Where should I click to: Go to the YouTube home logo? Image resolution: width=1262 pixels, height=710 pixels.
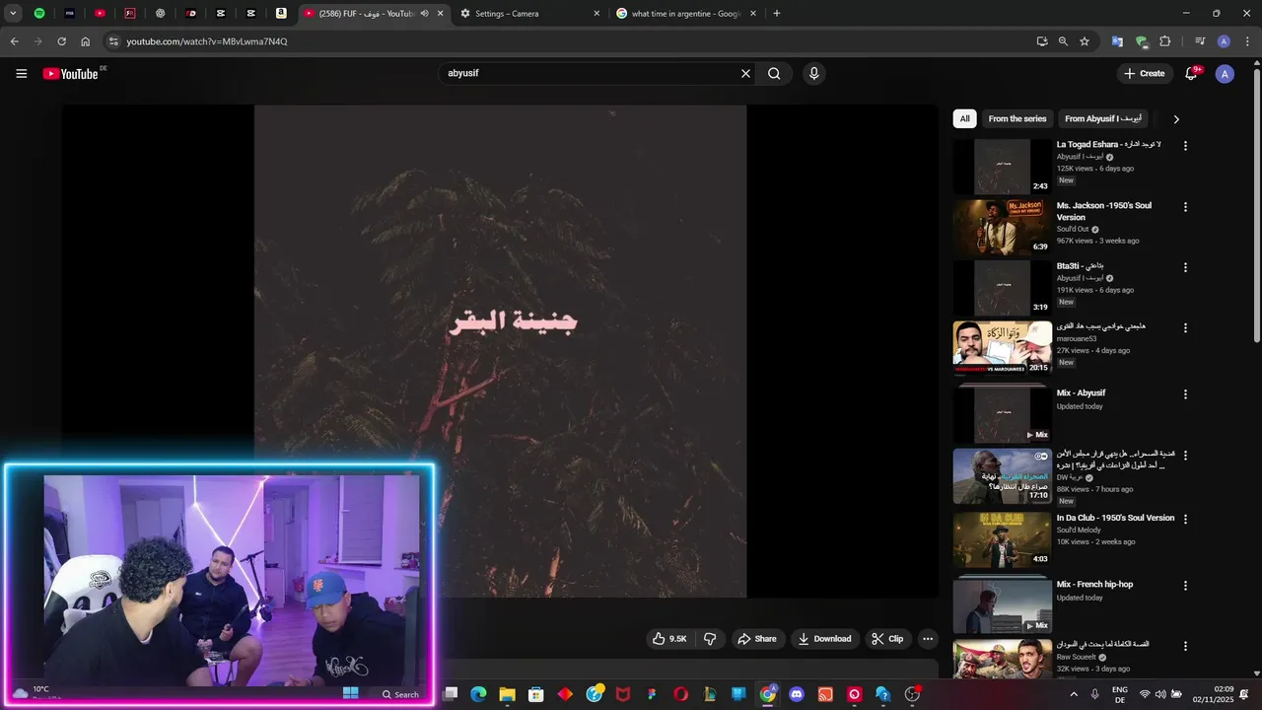point(71,74)
